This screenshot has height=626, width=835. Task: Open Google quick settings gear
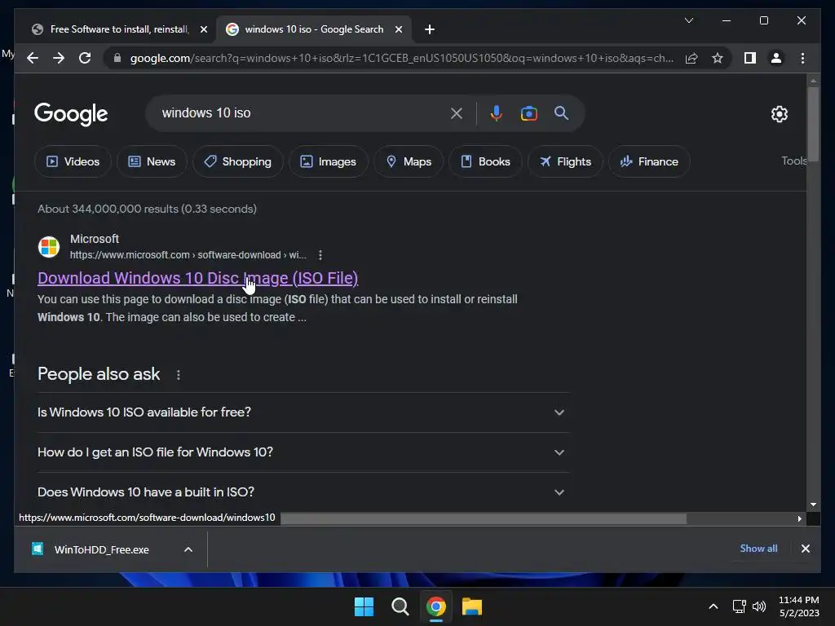(779, 114)
